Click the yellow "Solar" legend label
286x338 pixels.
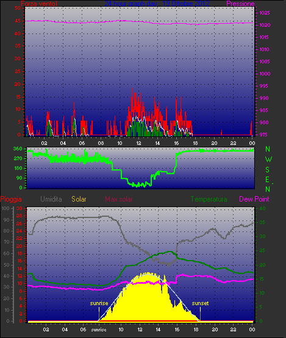point(79,199)
